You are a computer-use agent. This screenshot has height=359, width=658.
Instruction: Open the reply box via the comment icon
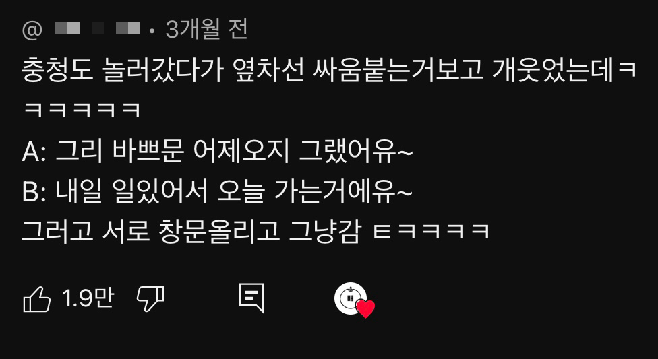251,298
